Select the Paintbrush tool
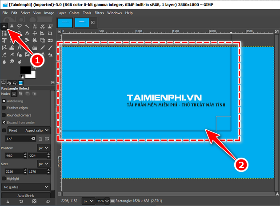 click(50, 47)
